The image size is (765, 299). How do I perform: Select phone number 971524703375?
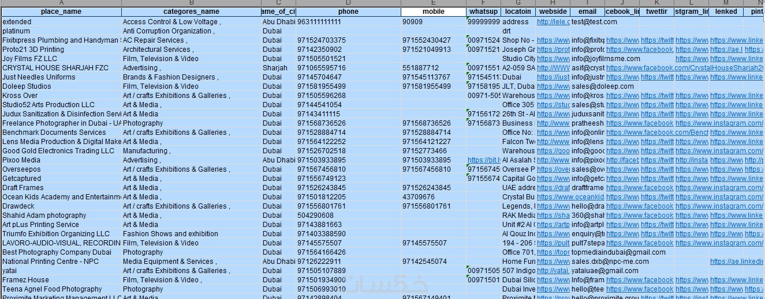(348, 40)
